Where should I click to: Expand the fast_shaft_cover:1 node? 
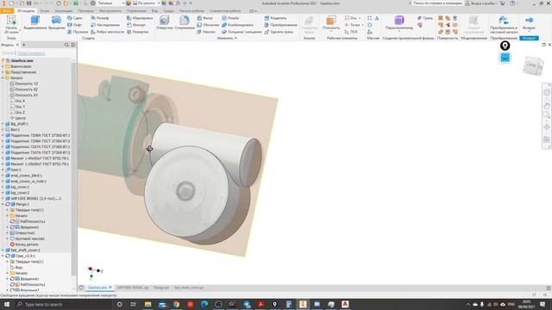tap(3, 251)
